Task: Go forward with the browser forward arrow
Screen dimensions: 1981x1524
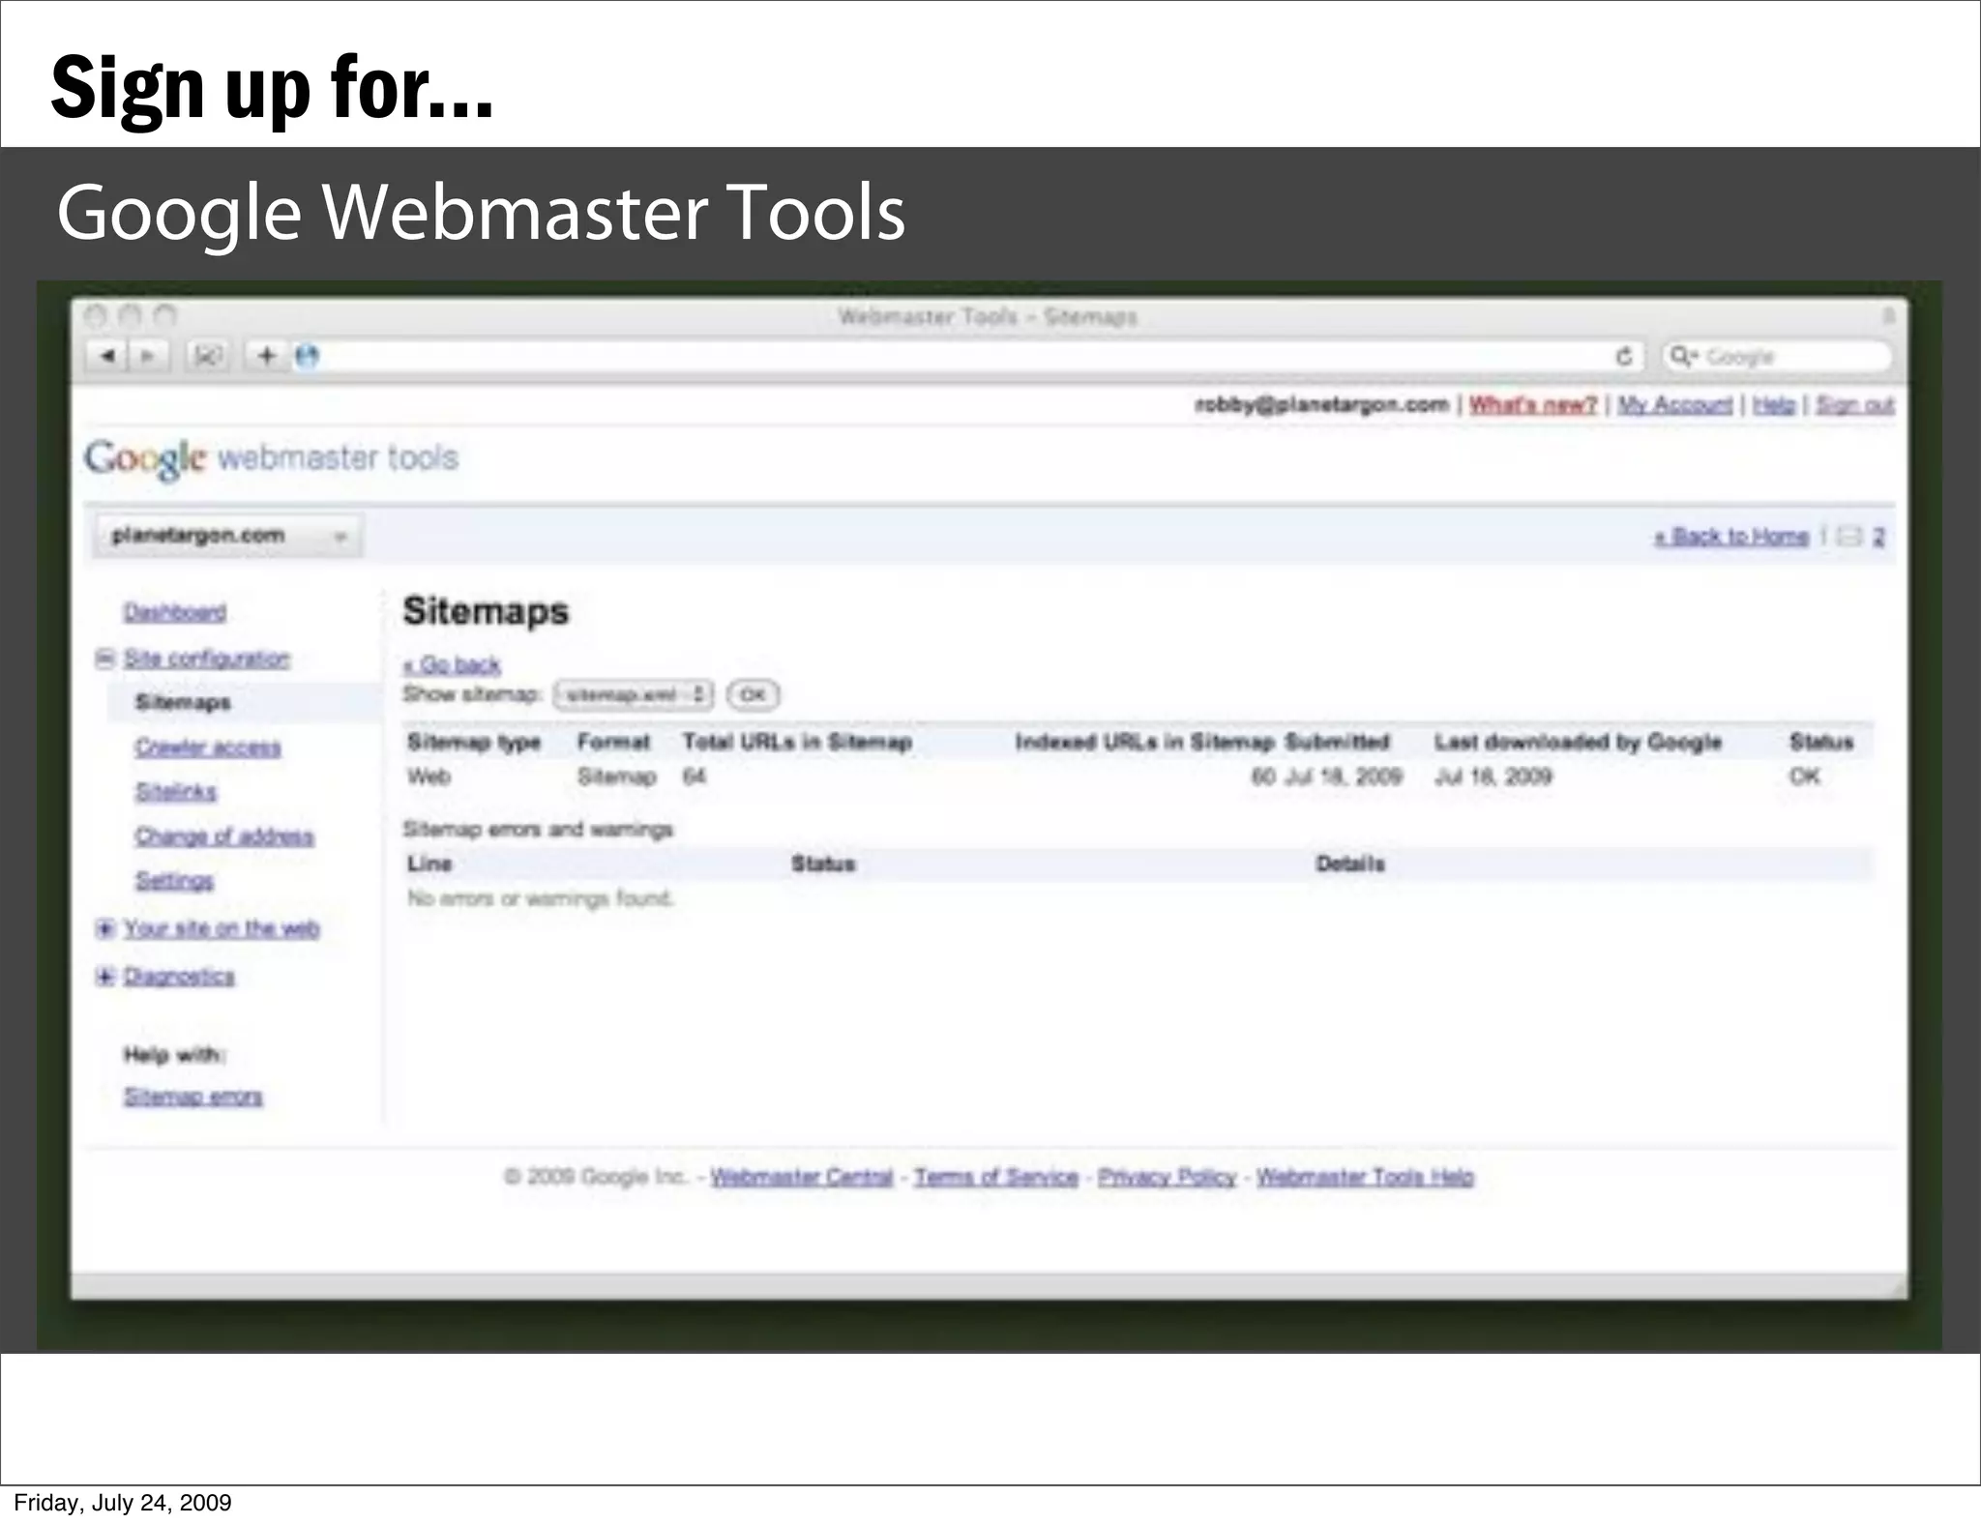Action: 148,356
